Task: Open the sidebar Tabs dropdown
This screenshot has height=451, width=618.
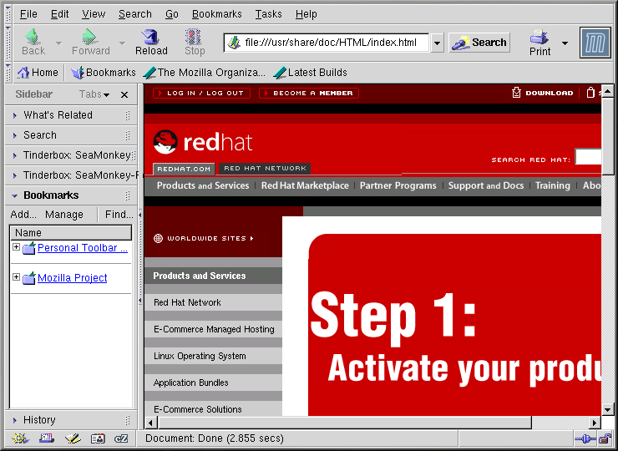Action: (x=95, y=95)
